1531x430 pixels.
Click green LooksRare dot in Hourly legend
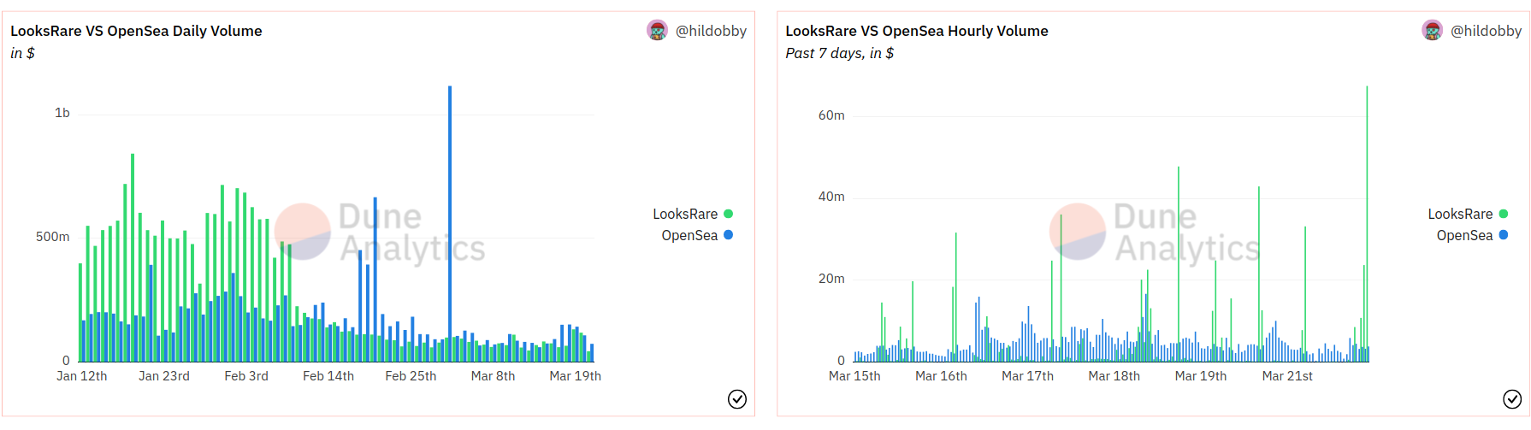pos(1504,214)
